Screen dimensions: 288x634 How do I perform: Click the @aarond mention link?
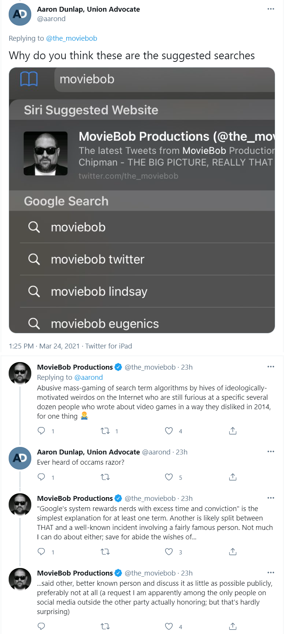pos(89,378)
